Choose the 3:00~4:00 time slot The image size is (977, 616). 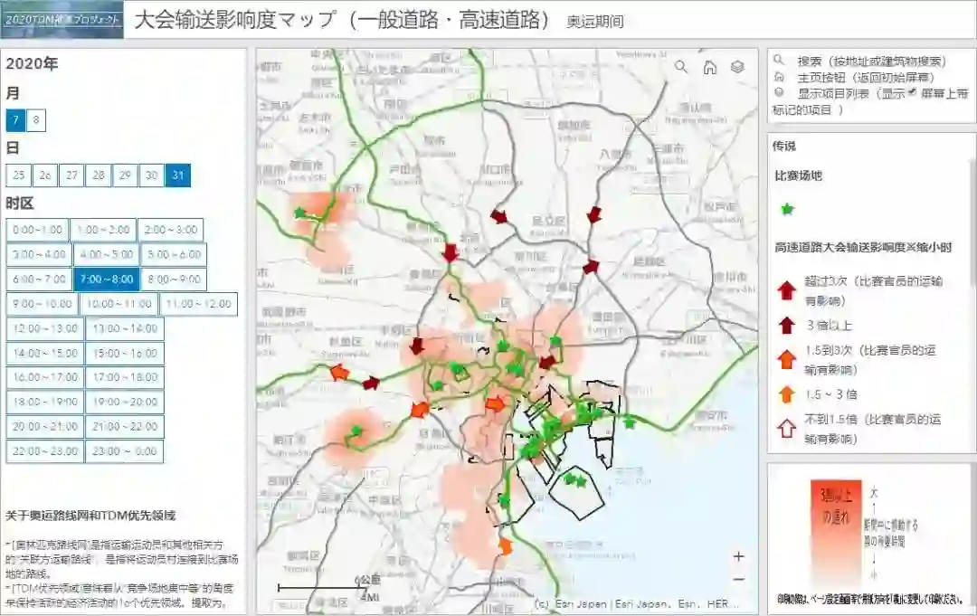39,254
